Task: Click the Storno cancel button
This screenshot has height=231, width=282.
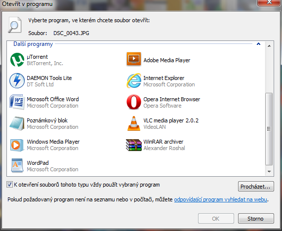Action: coord(256,219)
